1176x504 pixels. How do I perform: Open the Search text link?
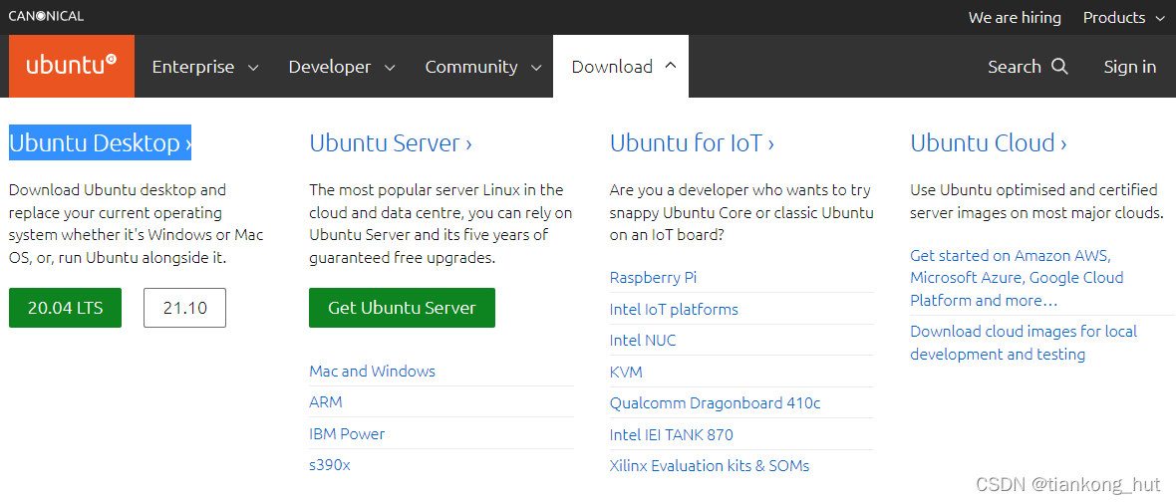[1014, 67]
